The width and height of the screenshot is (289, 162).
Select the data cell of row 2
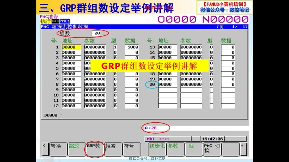coord(132,52)
